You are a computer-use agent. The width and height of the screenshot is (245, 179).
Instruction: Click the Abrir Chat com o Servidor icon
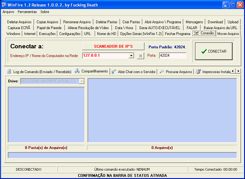click(x=114, y=72)
